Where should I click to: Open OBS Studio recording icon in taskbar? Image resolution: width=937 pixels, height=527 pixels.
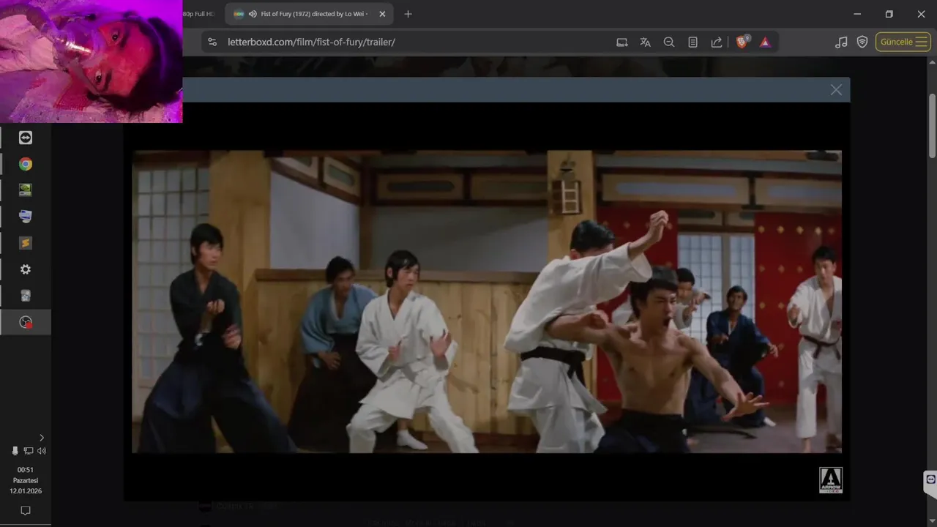(26, 322)
